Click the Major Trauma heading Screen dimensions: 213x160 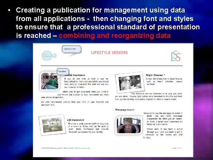(155, 75)
